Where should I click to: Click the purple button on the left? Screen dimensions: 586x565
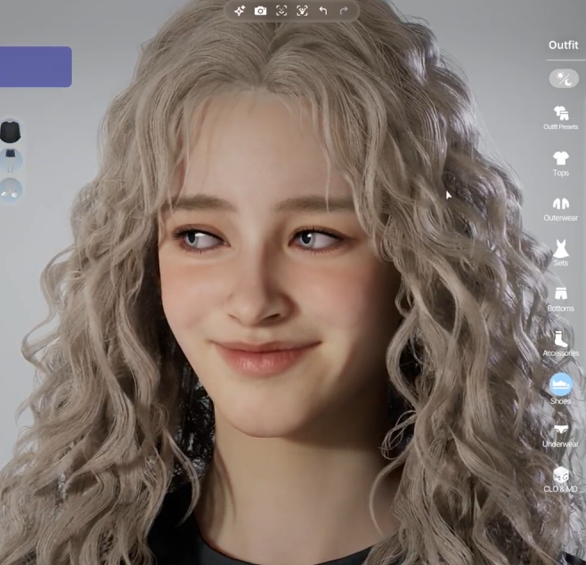(x=36, y=67)
